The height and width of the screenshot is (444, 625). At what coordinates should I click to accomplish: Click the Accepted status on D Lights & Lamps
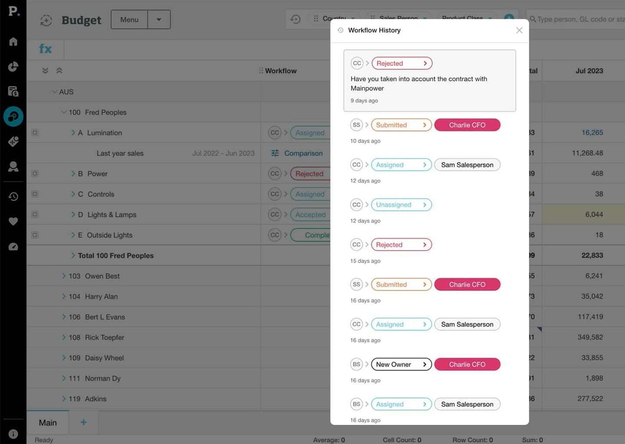(x=310, y=214)
